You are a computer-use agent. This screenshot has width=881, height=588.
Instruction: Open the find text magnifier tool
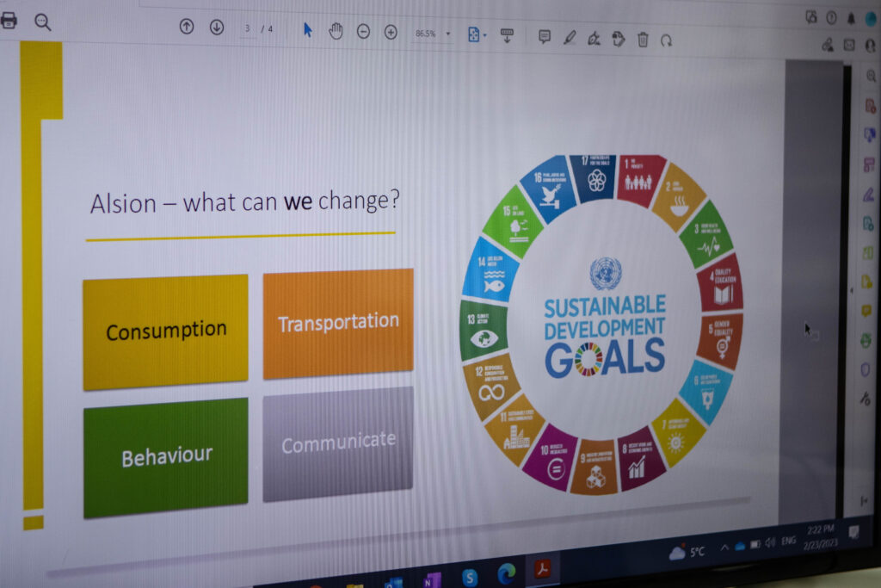coord(43,22)
